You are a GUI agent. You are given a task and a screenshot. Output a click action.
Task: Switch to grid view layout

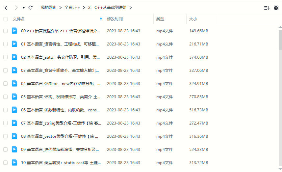coord(276,8)
